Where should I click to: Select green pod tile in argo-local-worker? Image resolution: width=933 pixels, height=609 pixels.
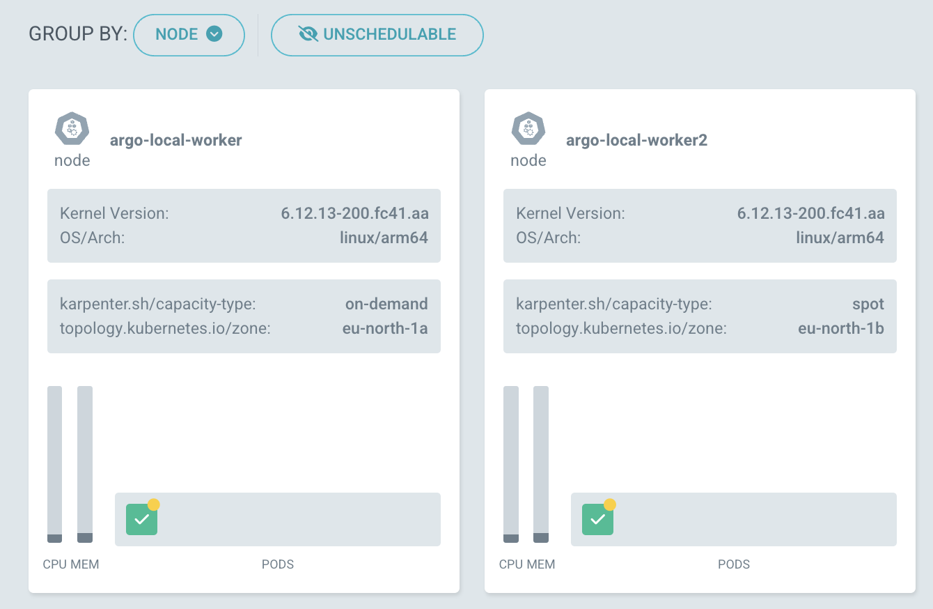(141, 520)
